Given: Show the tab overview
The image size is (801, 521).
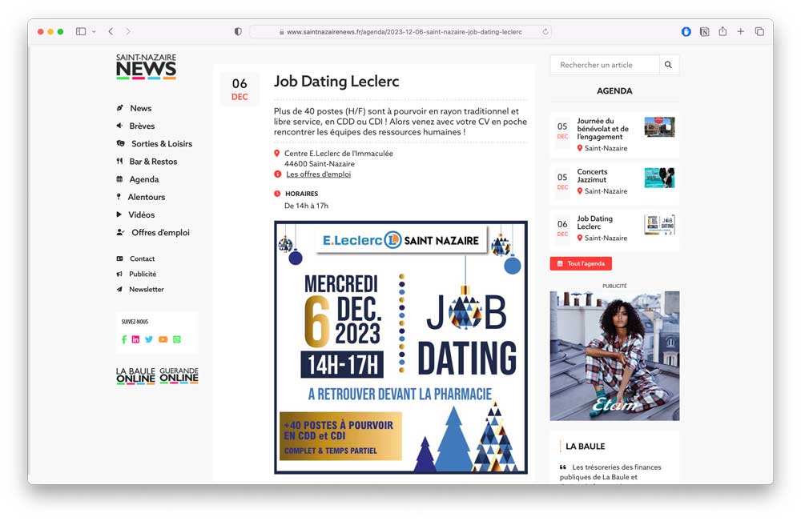Looking at the screenshot, I should [759, 32].
